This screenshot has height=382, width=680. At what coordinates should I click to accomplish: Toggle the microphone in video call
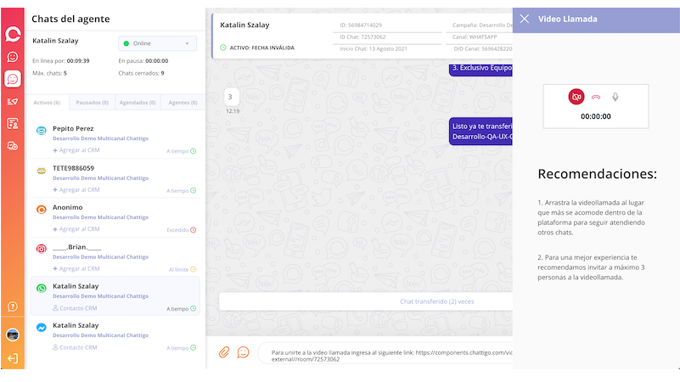615,97
